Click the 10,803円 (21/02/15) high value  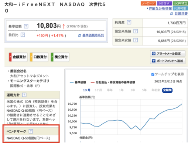tap(171, 32)
